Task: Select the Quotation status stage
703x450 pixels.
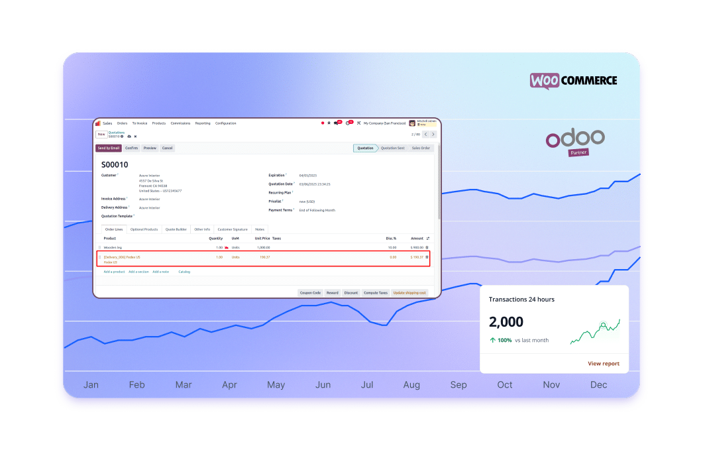Action: click(x=365, y=148)
